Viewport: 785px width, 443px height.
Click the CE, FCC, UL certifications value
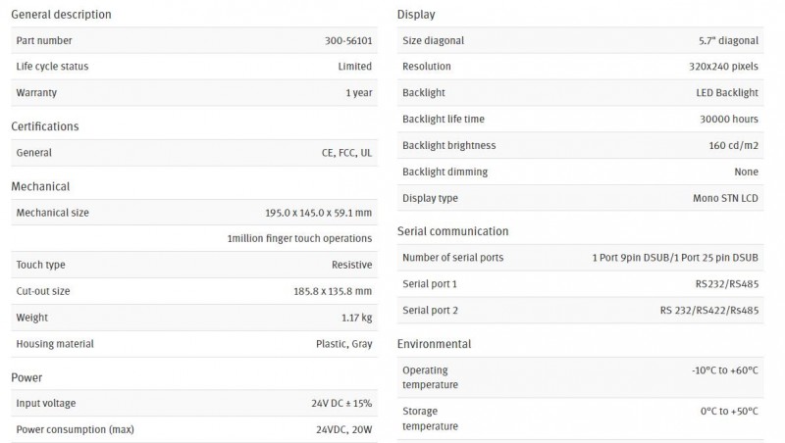click(347, 153)
